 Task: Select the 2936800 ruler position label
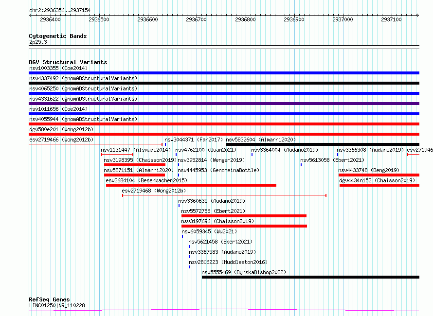tap(245, 19)
